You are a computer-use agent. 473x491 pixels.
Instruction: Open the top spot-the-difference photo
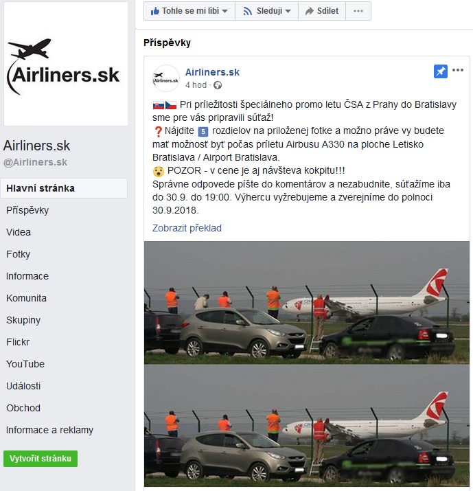pos(307,302)
